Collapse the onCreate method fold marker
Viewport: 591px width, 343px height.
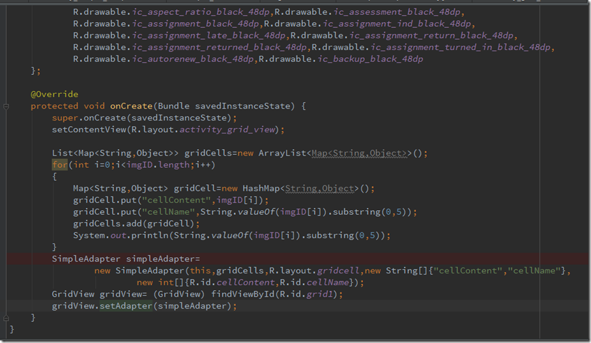[x=7, y=106]
